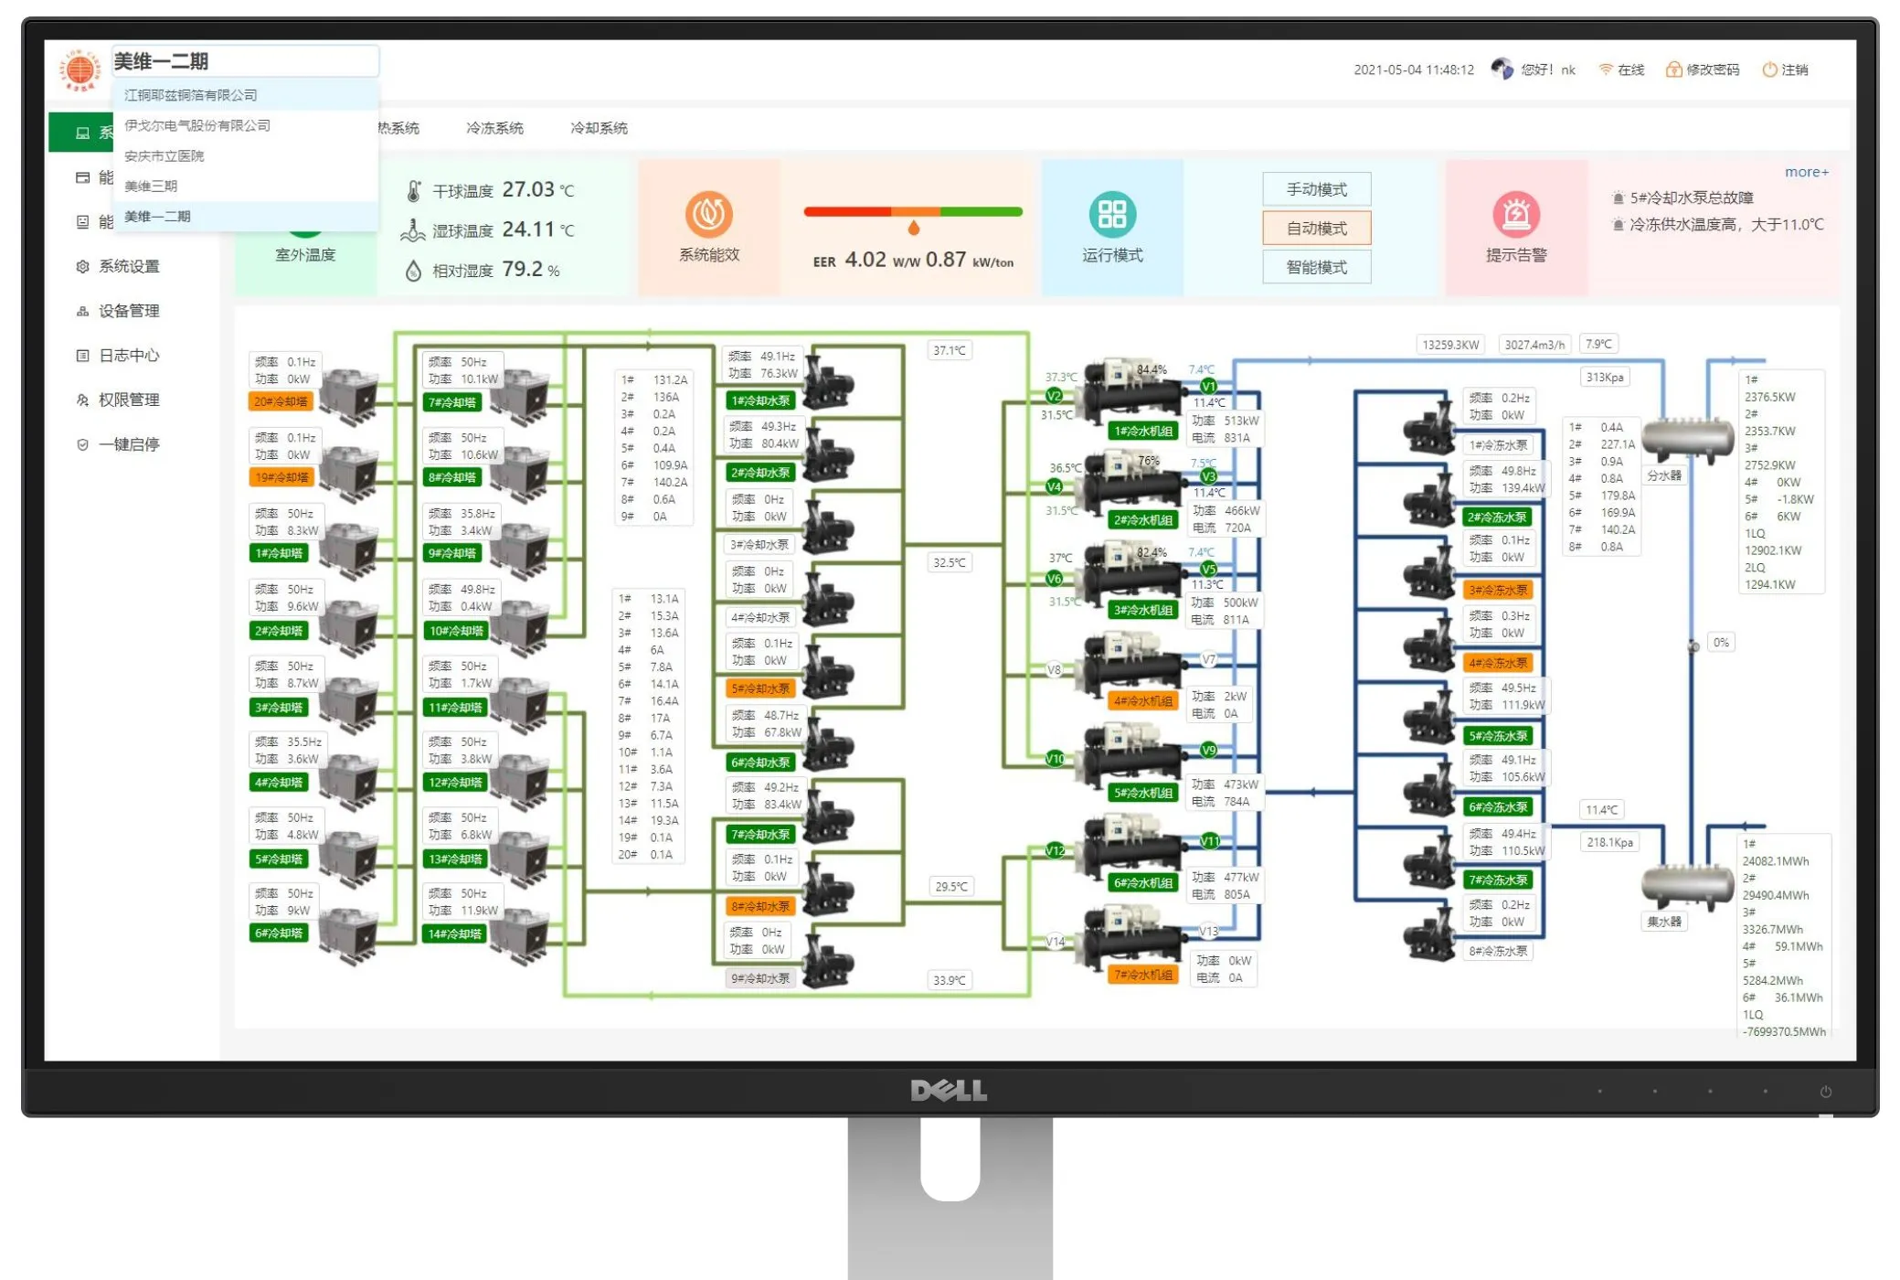Switch to 手动模式 manual mode
The image size is (1900, 1280).
[x=1316, y=188]
